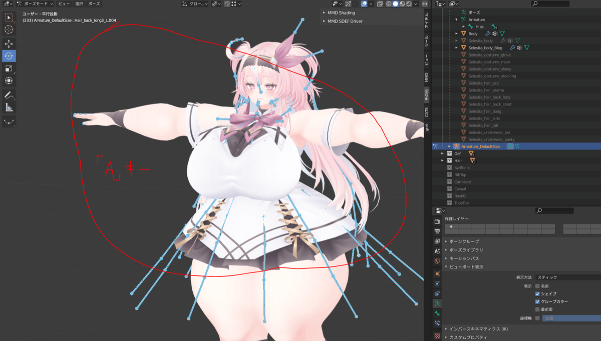601x341 pixels.
Task: Open the ビュー menu
Action: point(64,3)
